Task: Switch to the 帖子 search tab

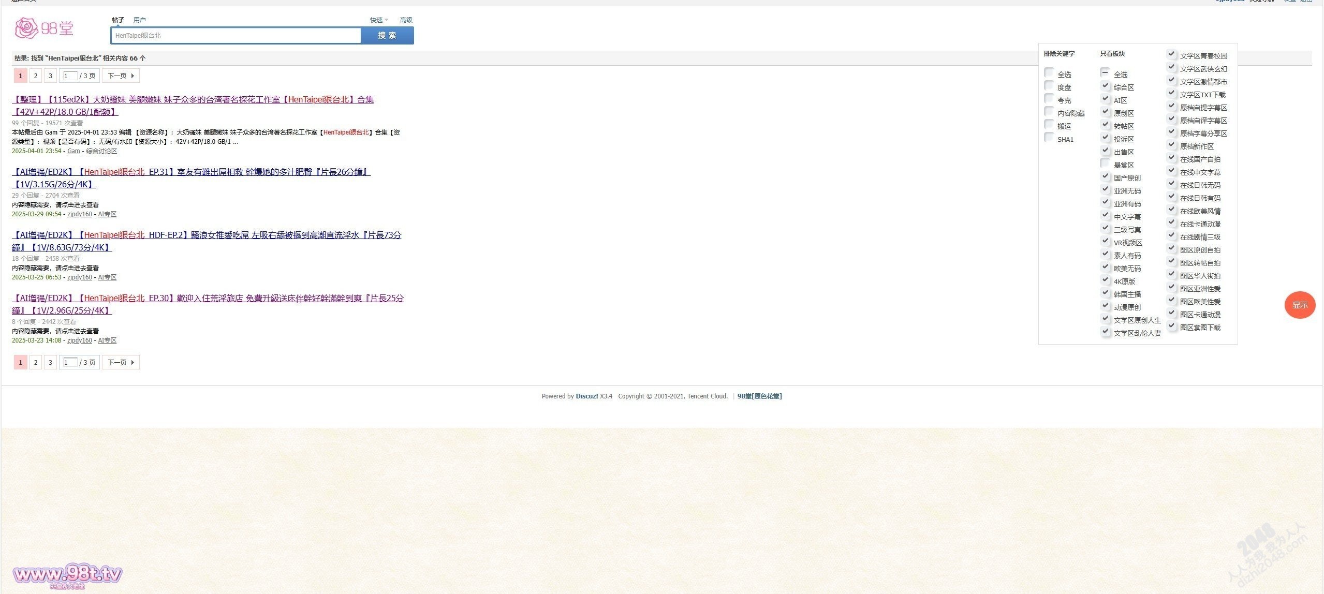Action: 118,20
